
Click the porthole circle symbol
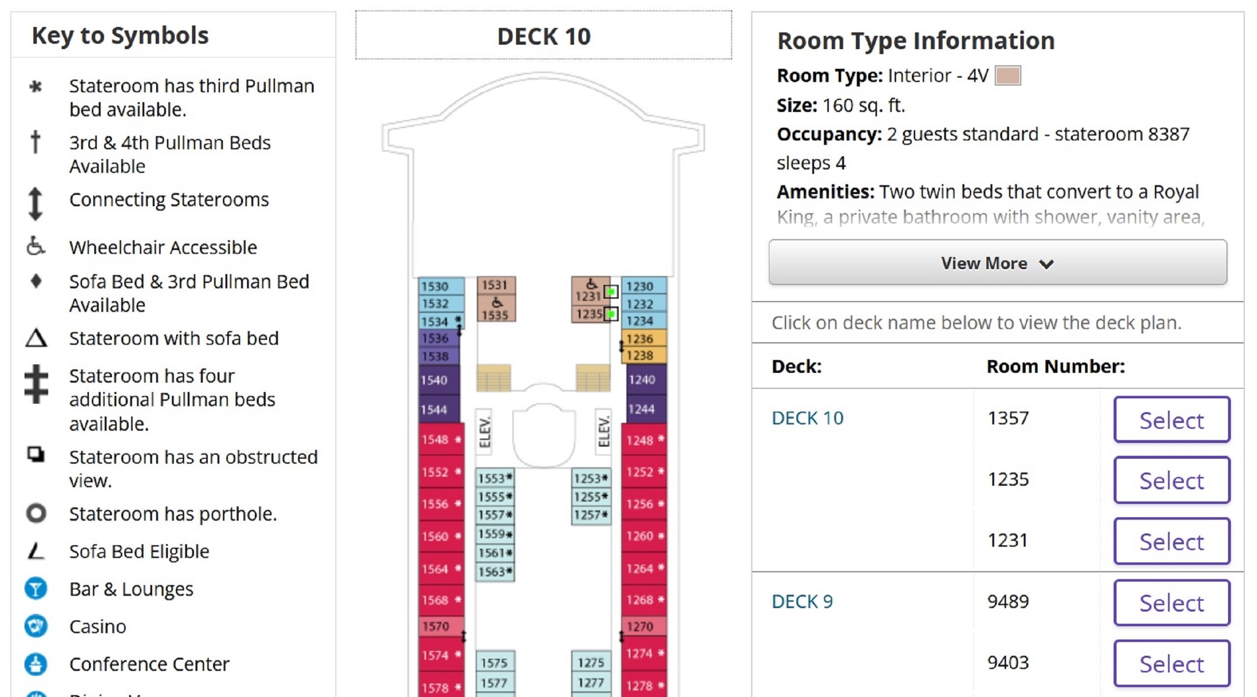(36, 513)
